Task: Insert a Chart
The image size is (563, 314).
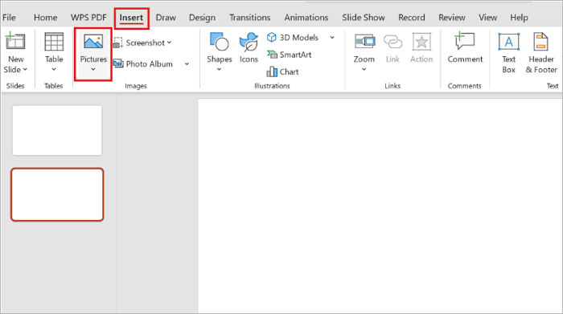Action: 282,71
